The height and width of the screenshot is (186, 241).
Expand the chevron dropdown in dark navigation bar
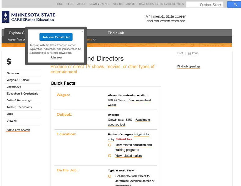point(94,40)
